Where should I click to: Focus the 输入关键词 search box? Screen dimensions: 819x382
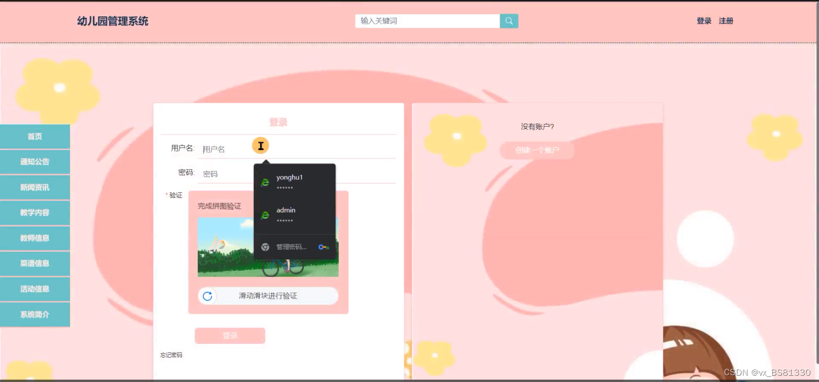coord(428,21)
